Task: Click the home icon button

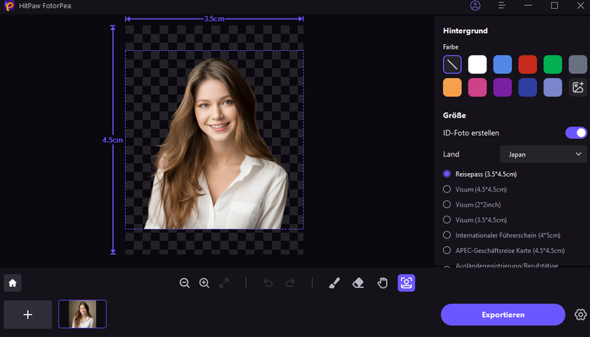Action: coord(13,283)
